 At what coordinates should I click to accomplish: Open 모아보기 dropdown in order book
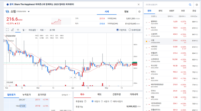66,95
